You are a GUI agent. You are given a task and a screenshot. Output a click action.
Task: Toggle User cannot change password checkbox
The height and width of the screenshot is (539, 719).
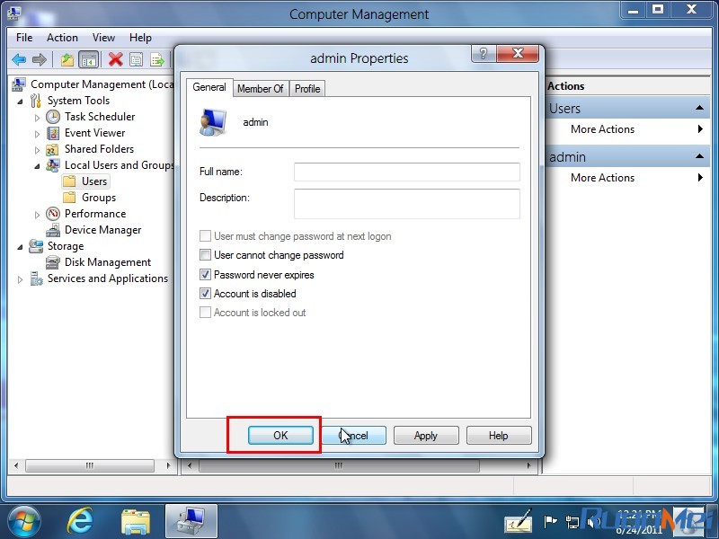pos(206,255)
